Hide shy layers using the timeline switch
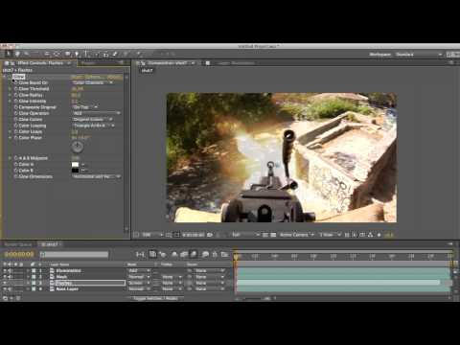This screenshot has height=345, width=460. pos(174,254)
